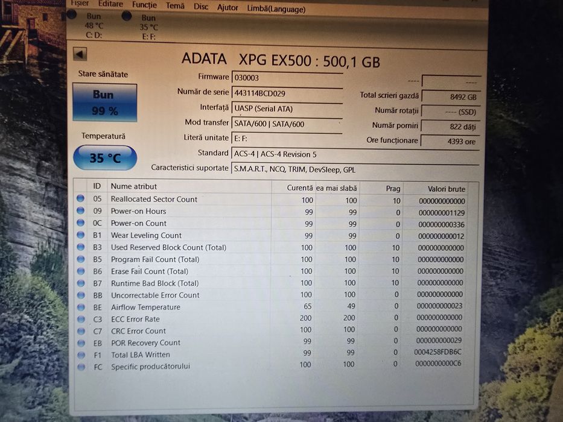Open the Fișier menu
563x422 pixels.
[x=80, y=3]
